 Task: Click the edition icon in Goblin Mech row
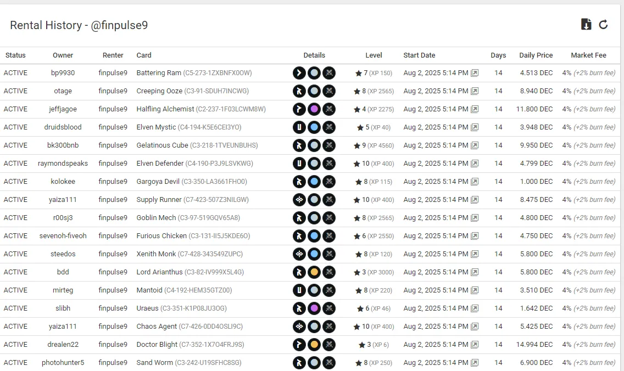pyautogui.click(x=299, y=217)
